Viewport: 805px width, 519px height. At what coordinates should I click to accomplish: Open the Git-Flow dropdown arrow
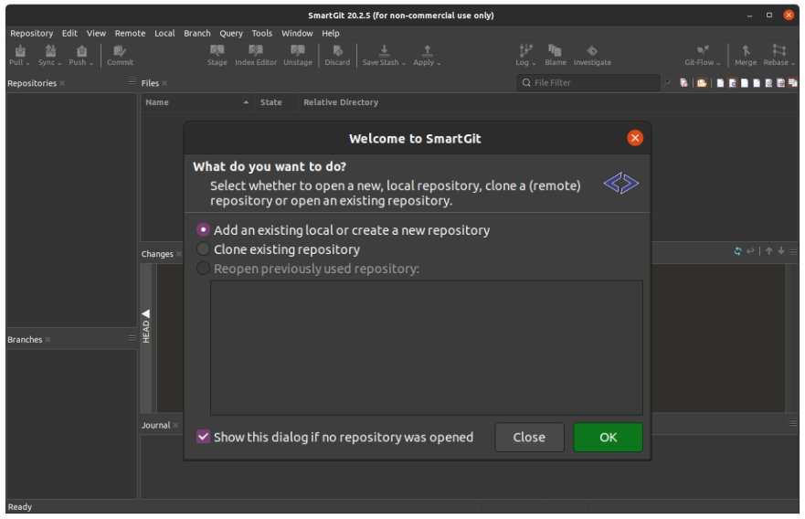[718, 63]
